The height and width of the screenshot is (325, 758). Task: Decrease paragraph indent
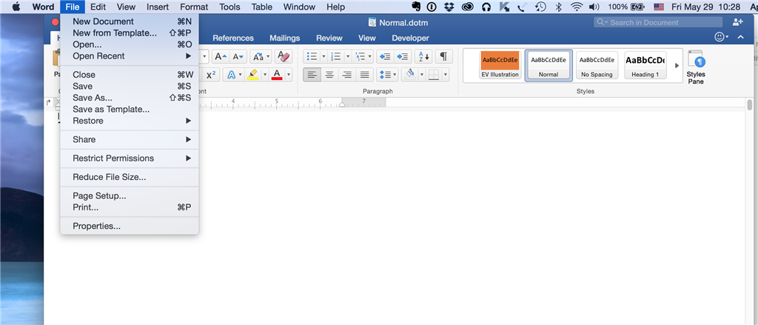click(x=385, y=56)
